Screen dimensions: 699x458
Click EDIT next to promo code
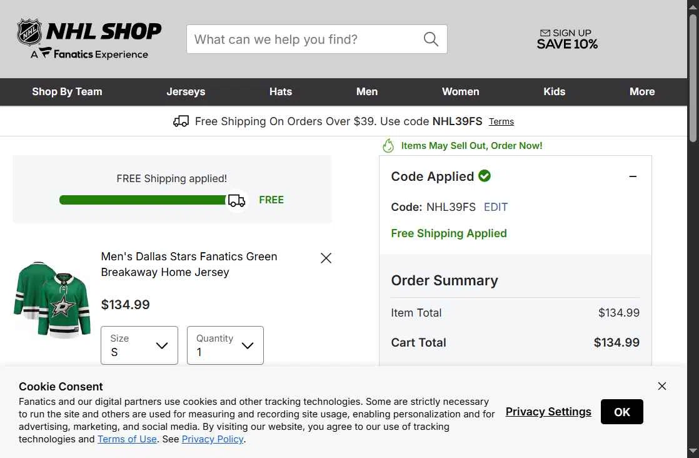click(x=496, y=207)
